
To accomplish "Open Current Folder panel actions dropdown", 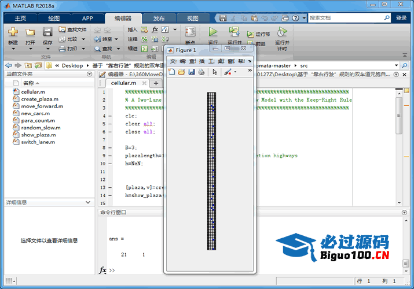I will pyautogui.click(x=89, y=74).
